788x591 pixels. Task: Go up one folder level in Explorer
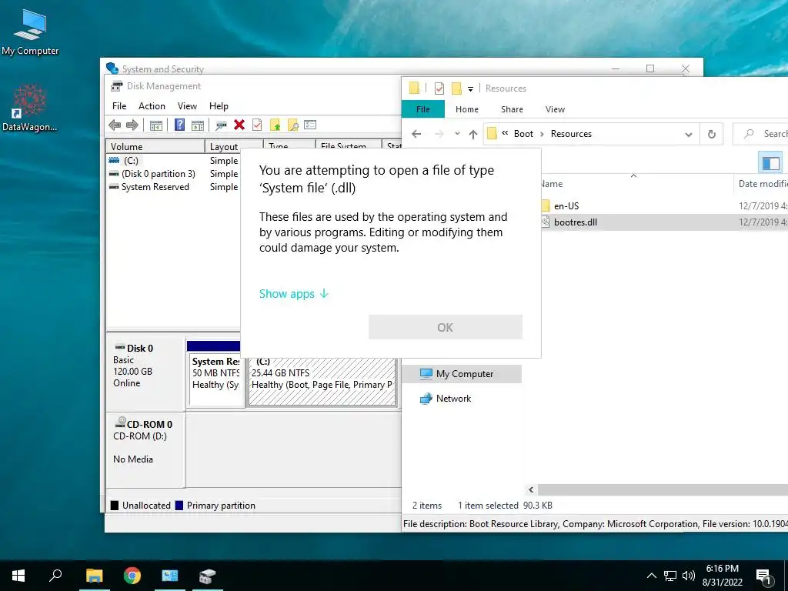click(473, 134)
